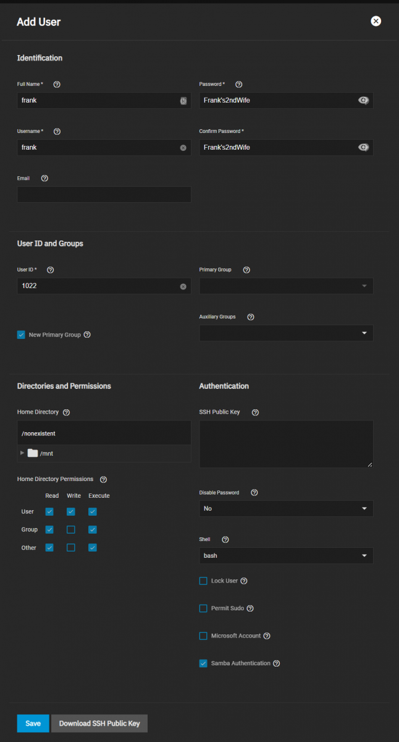Click help icon next to Shell
This screenshot has height=742, width=399.
point(225,540)
